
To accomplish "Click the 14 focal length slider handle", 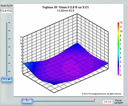I will click(27, 101).
